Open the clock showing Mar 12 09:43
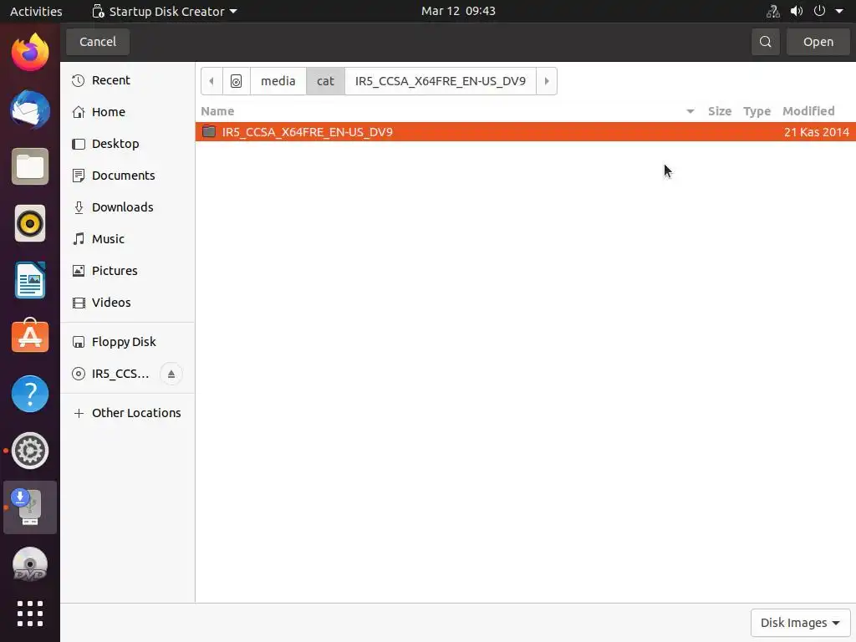Screen dimensions: 856x642 [458, 11]
